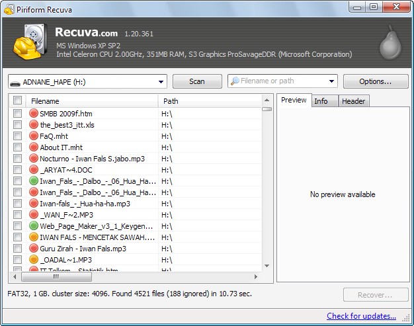Click the red dot for Guru Zirah - Iwan Fals.mp3
414x326 pixels.
[x=34, y=248]
